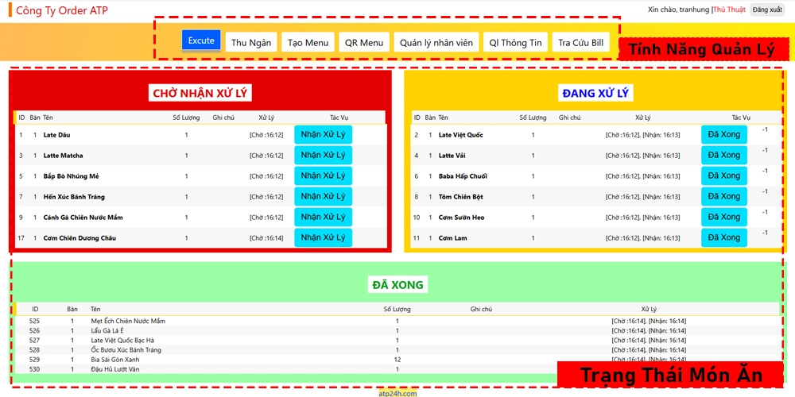
Task: Open Tra Cứu Bill
Action: tap(580, 43)
